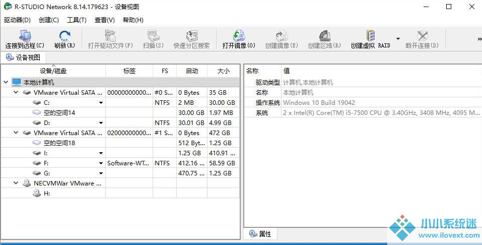Click the 35 GB size cell
This screenshot has height=245, width=482.
click(218, 92)
